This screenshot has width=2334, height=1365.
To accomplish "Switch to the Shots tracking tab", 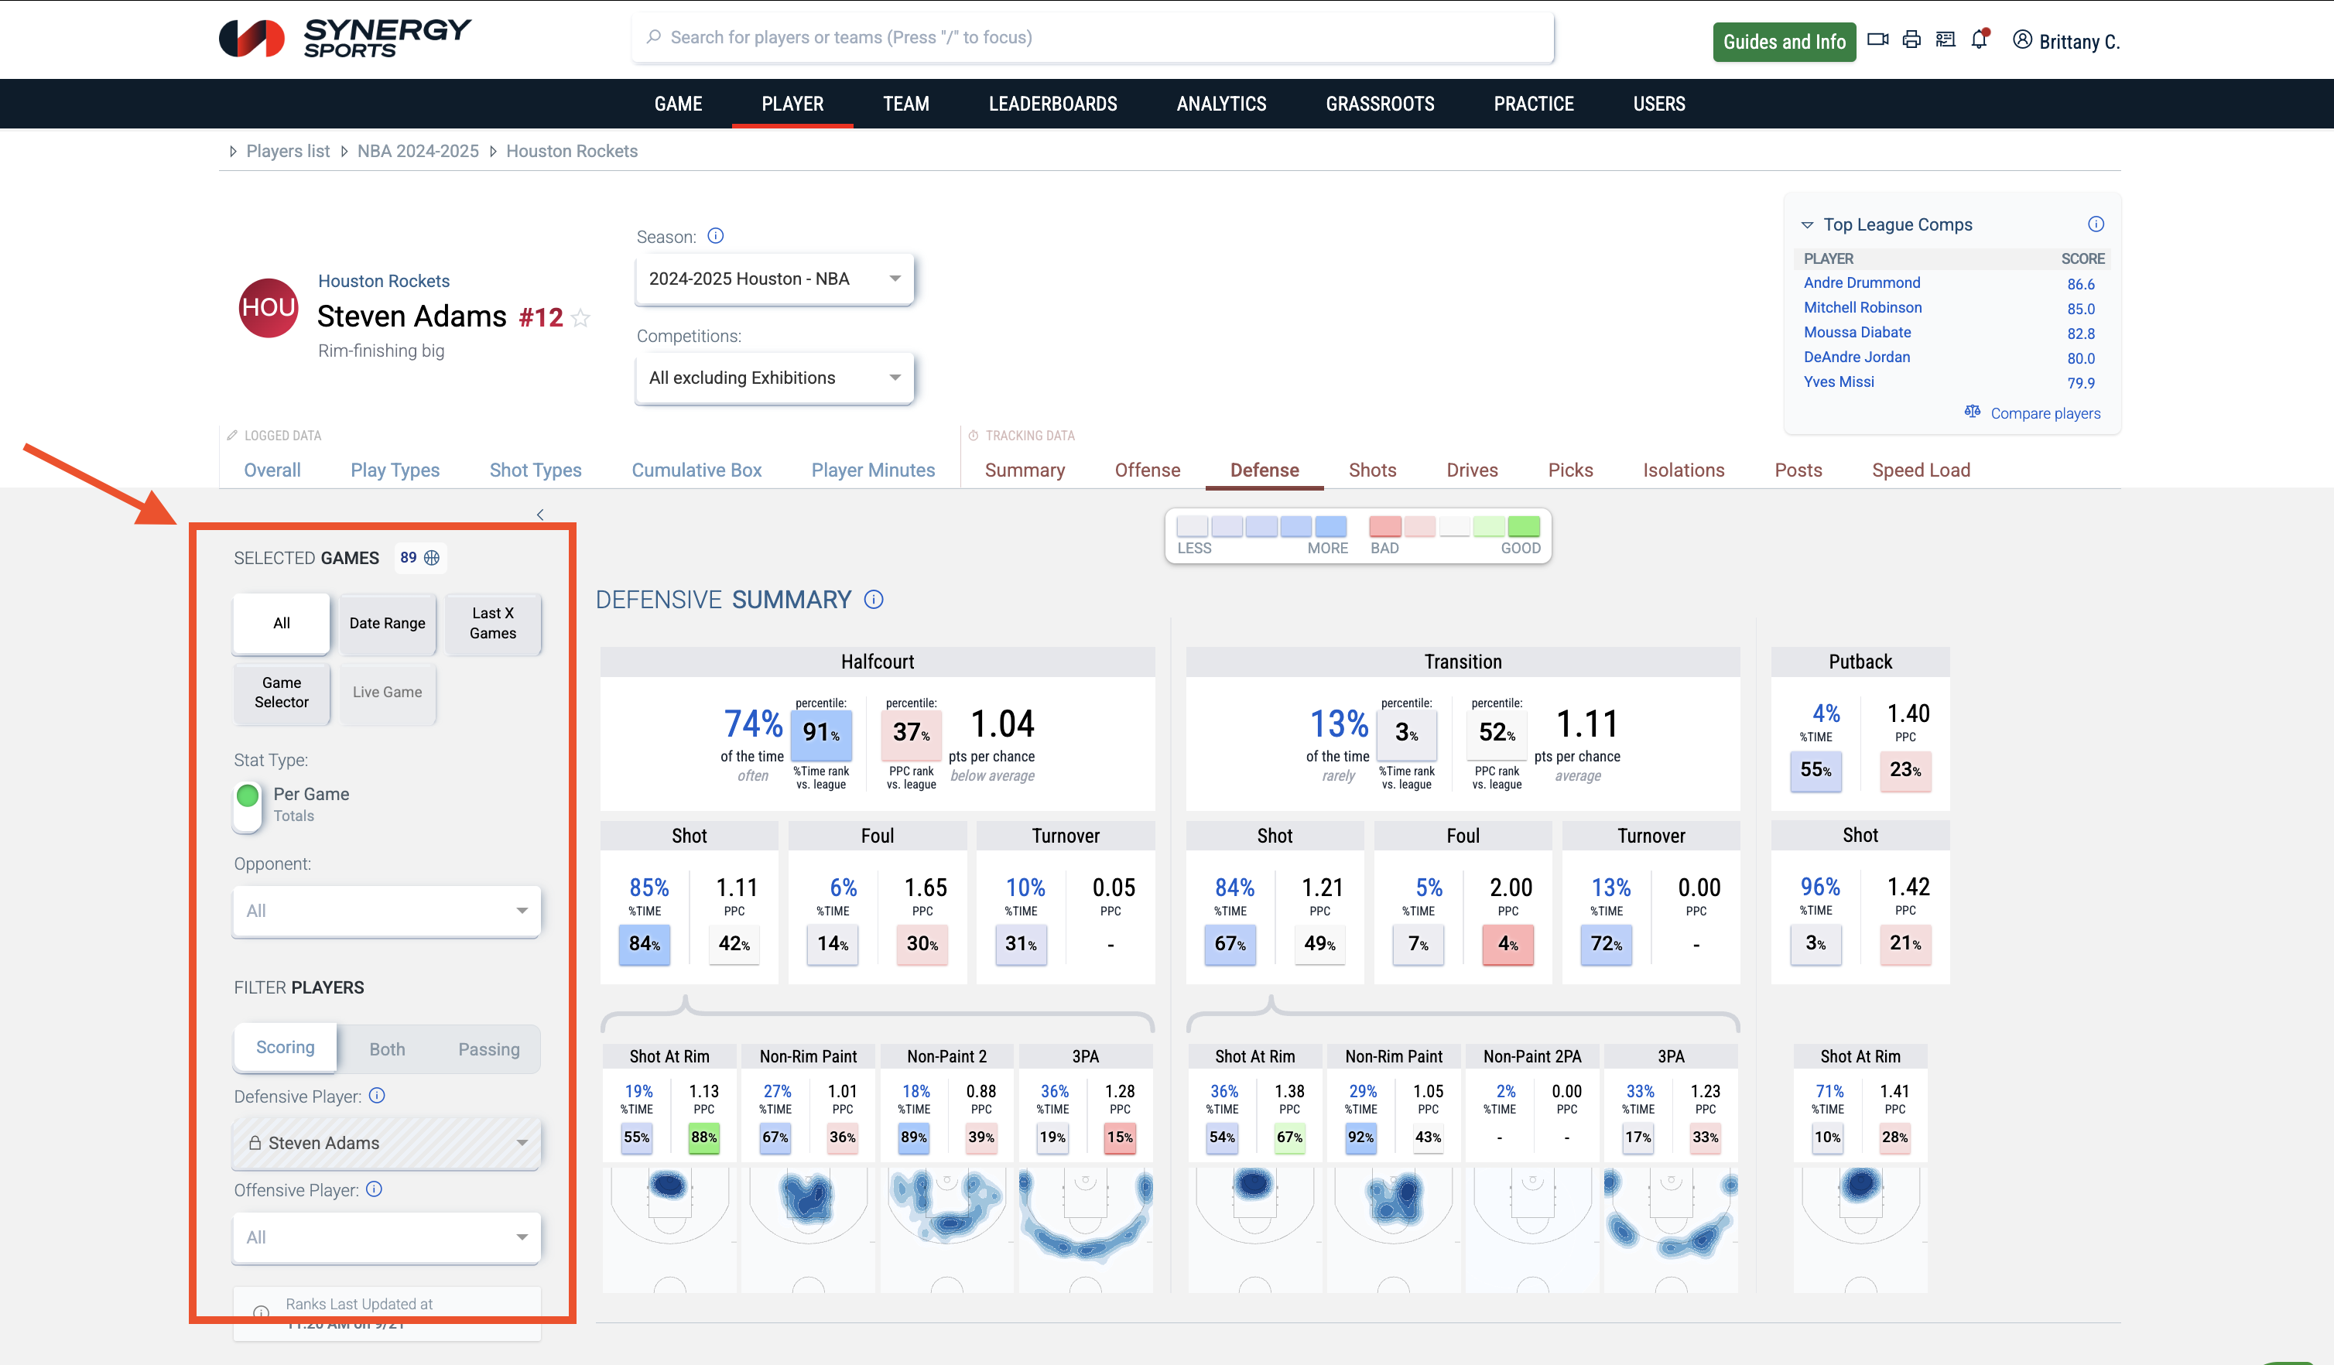I will [x=1371, y=470].
